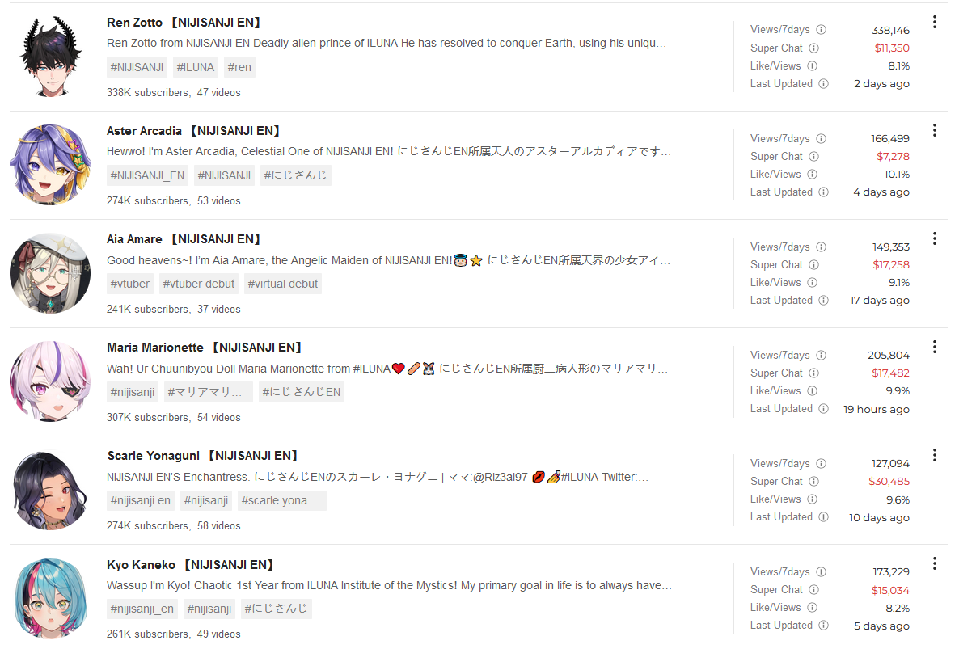
Task: Open the three-dot menu for Aster Arcadia
Action: [x=934, y=130]
